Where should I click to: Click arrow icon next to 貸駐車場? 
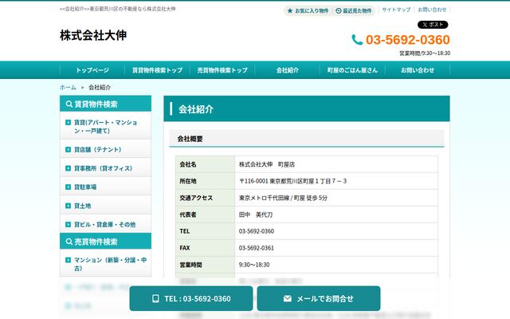pos(68,187)
